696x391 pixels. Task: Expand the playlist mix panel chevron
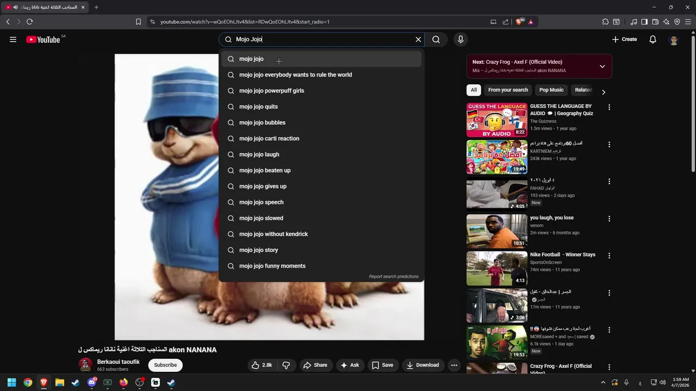[602, 66]
